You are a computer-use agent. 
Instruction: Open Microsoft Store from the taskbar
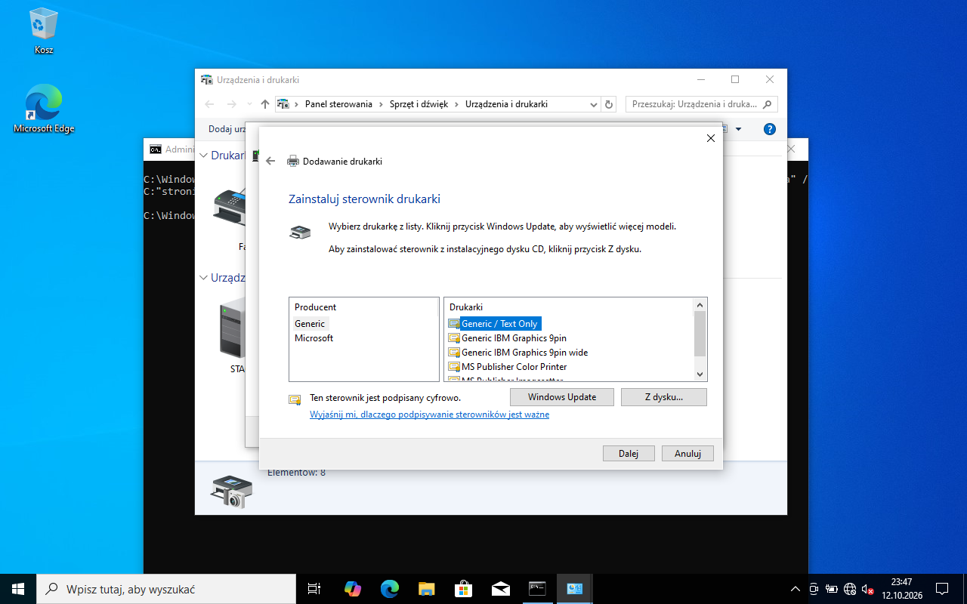tap(463, 589)
